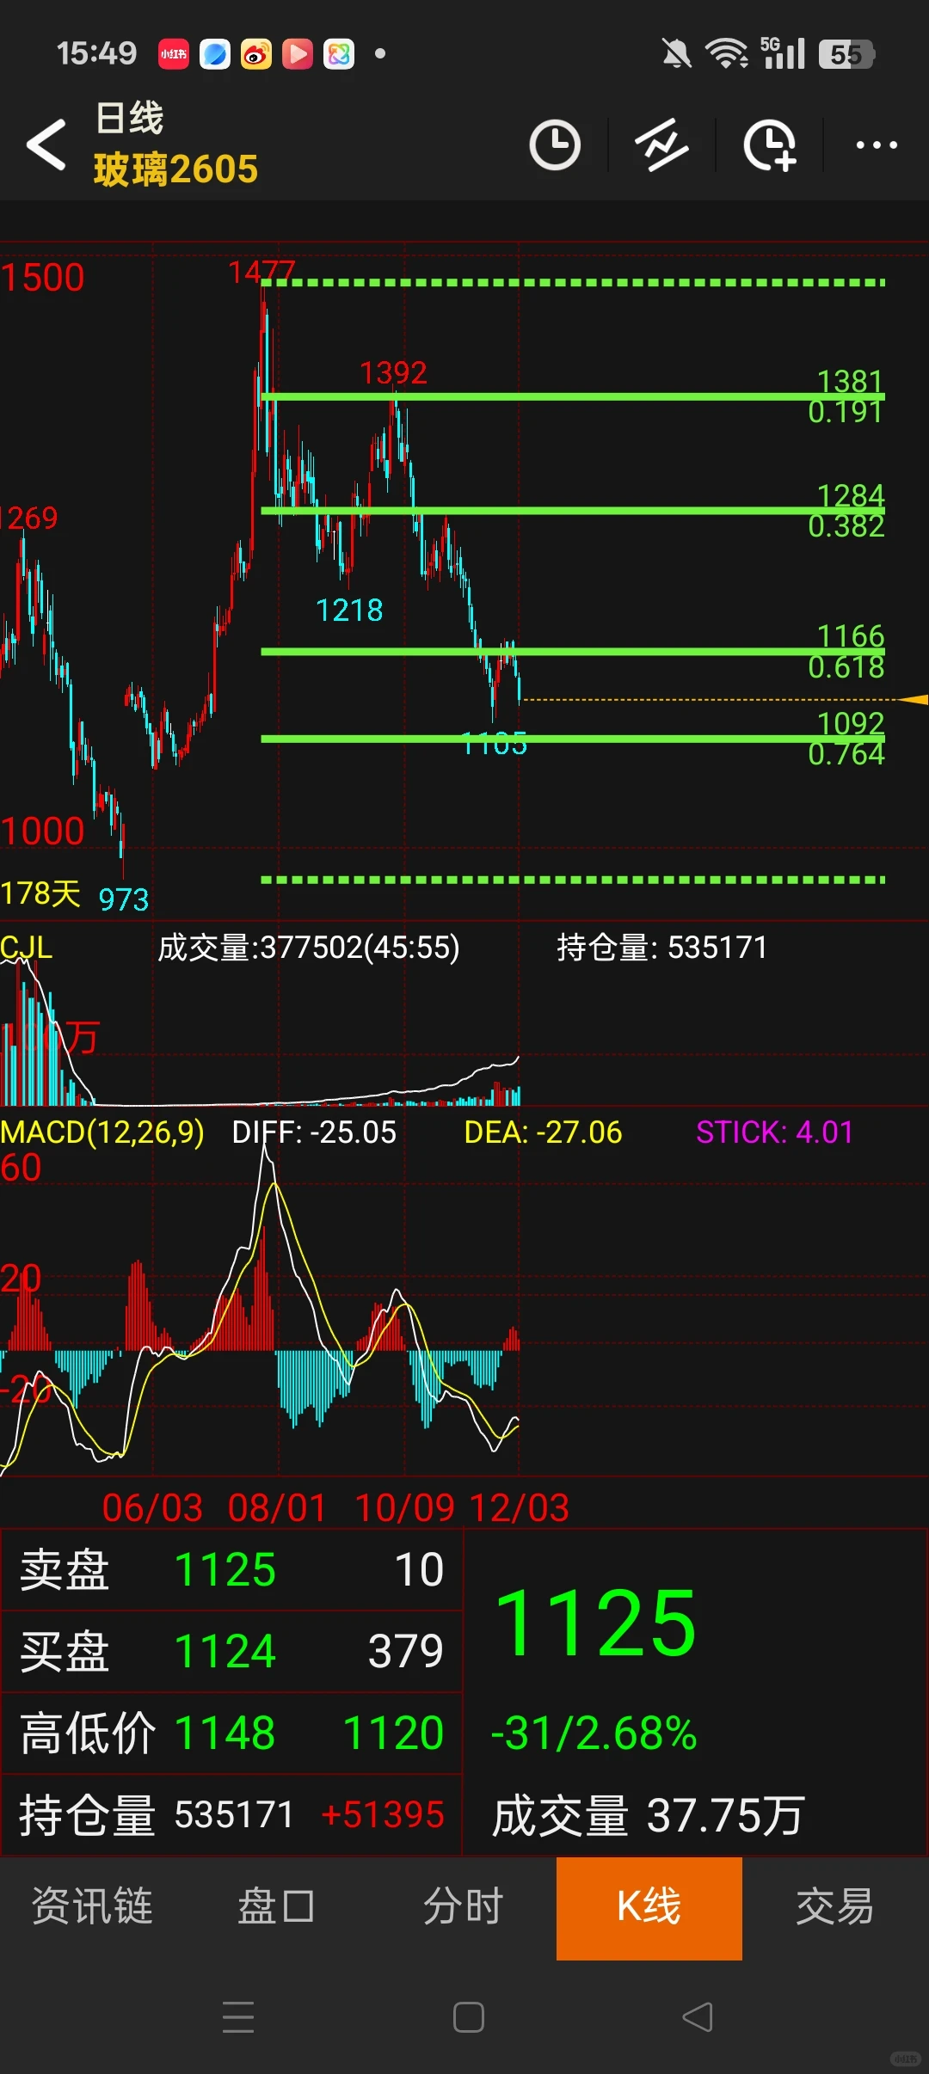This screenshot has width=929, height=2074.
Task: Tap the 卖盘 1125 ask row
Action: click(231, 1569)
